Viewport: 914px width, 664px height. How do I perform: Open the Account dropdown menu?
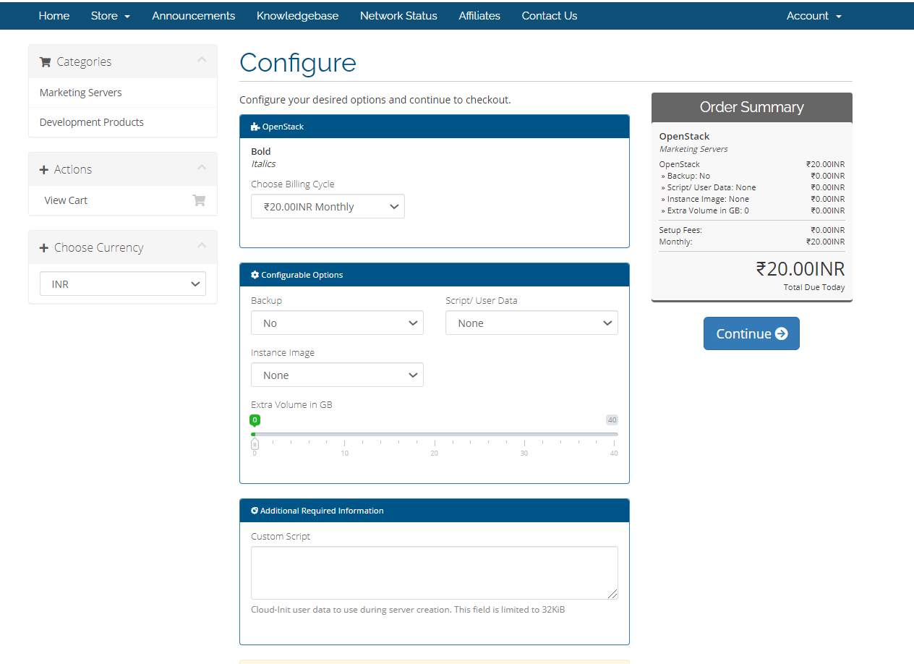coord(814,16)
